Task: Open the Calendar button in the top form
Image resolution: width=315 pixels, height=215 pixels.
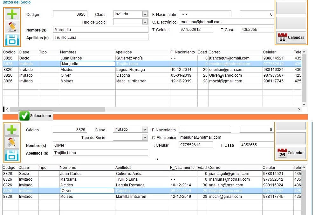Action: point(291,38)
